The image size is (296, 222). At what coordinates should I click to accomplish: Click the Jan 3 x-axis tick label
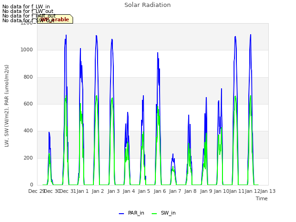pos(114,191)
